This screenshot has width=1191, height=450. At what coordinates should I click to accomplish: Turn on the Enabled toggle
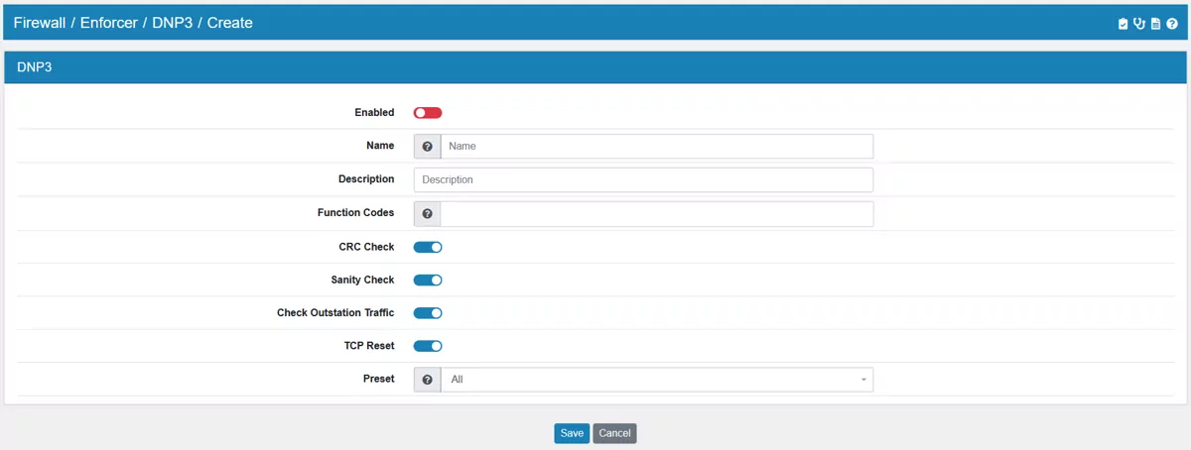428,113
